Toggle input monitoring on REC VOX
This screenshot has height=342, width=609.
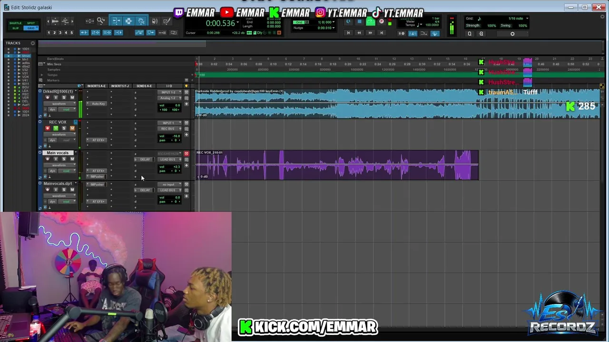pyautogui.click(x=56, y=128)
